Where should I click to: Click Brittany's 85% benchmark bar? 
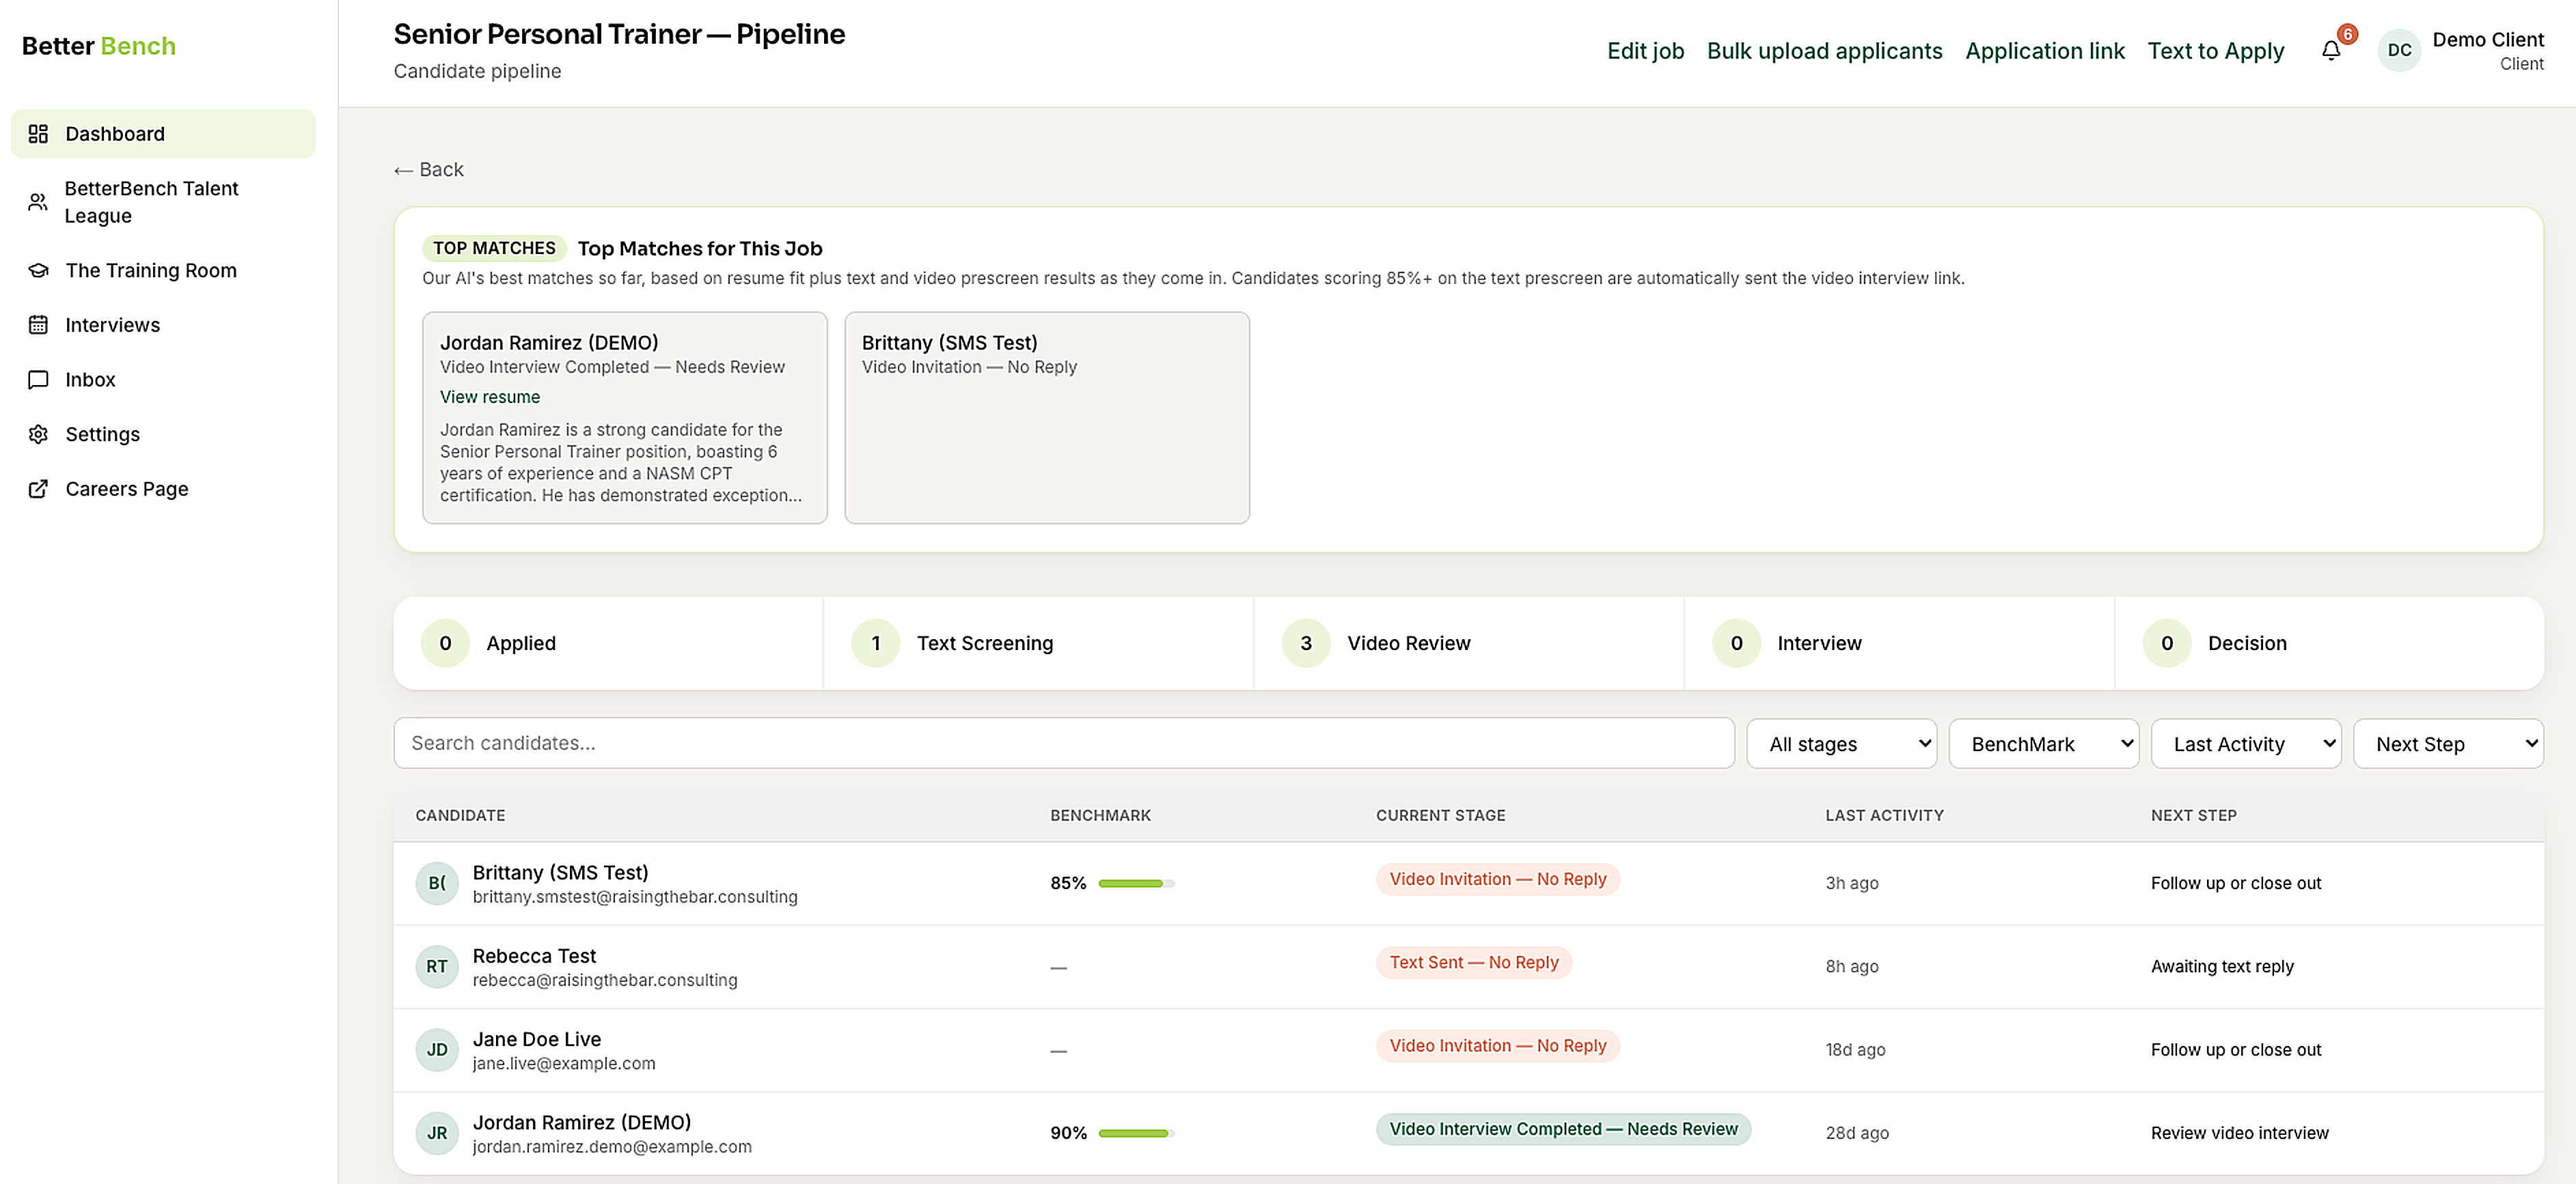pos(1136,884)
